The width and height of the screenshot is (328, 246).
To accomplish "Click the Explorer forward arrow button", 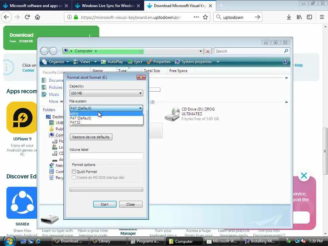I will click(53, 51).
